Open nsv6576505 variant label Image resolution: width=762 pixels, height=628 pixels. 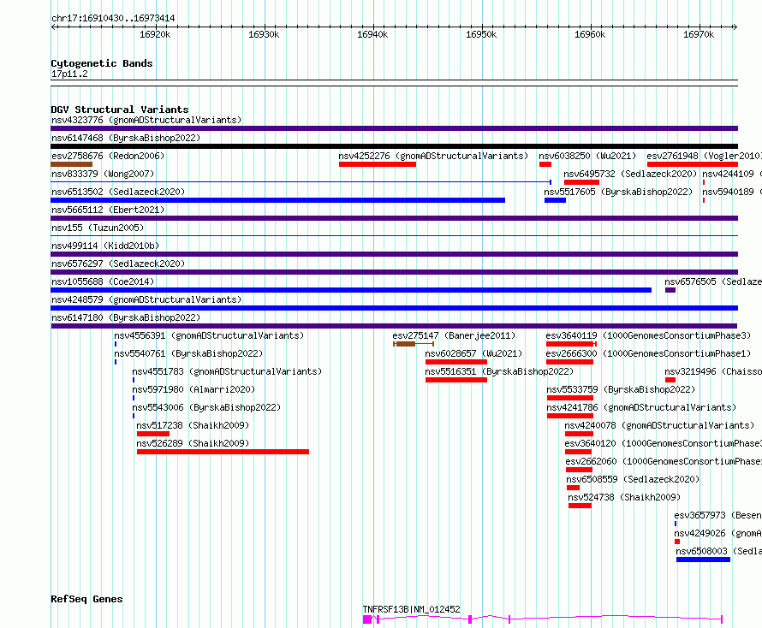click(x=713, y=281)
